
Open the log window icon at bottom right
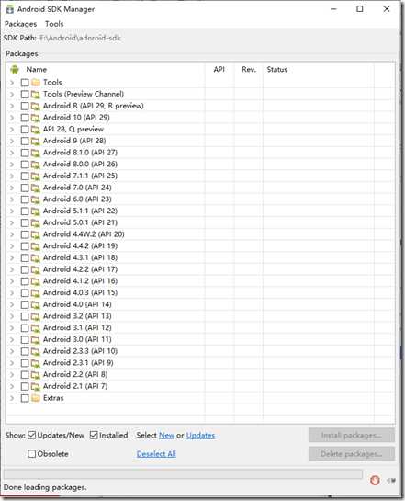[x=391, y=480]
